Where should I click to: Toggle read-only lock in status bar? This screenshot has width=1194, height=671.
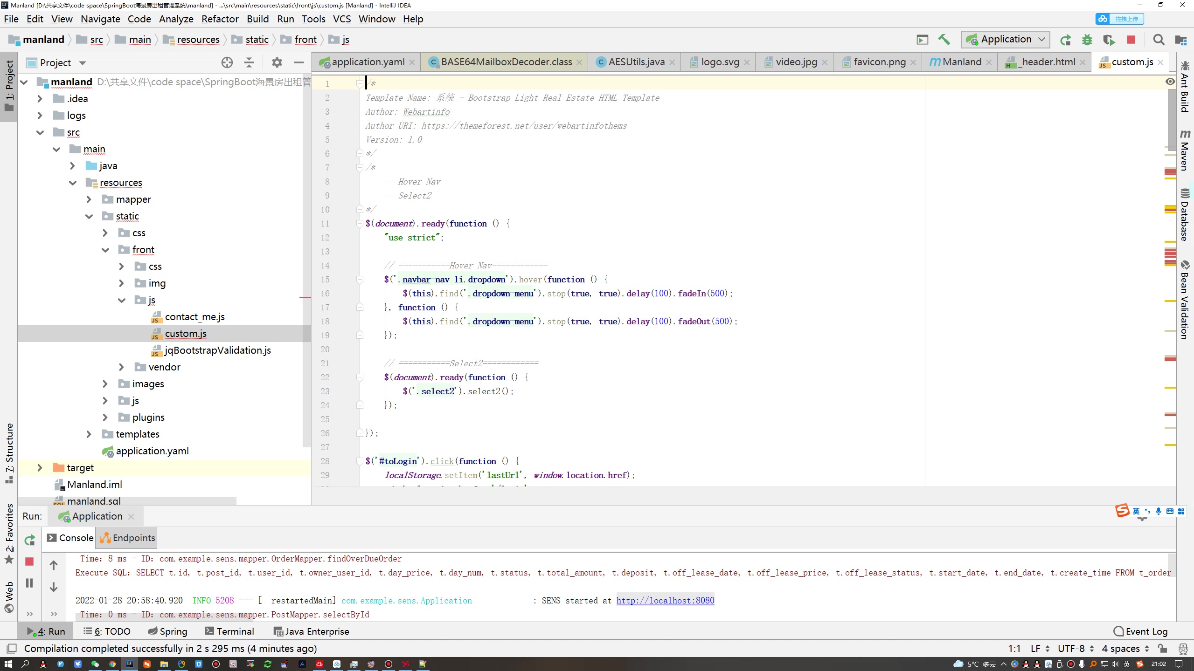tap(1163, 648)
